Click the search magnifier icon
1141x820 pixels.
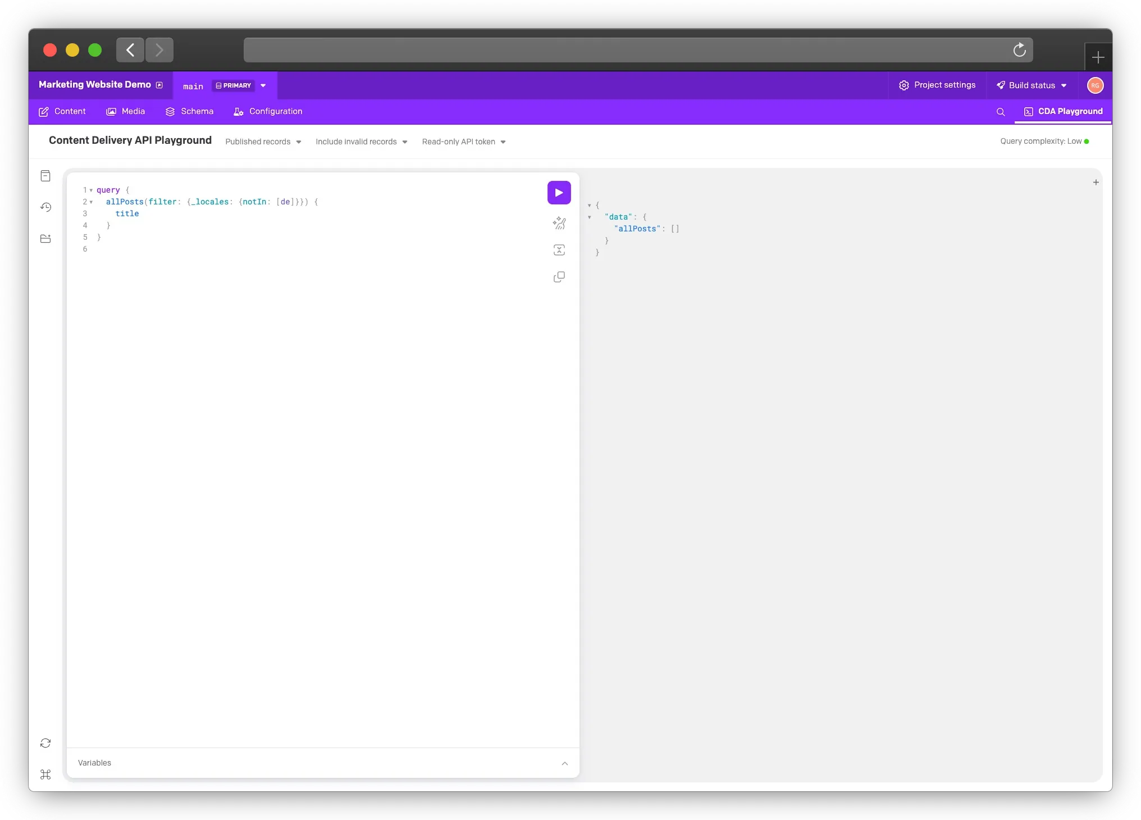(x=1000, y=112)
